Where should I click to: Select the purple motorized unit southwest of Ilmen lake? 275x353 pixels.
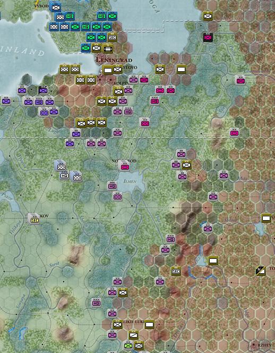click(117, 197)
